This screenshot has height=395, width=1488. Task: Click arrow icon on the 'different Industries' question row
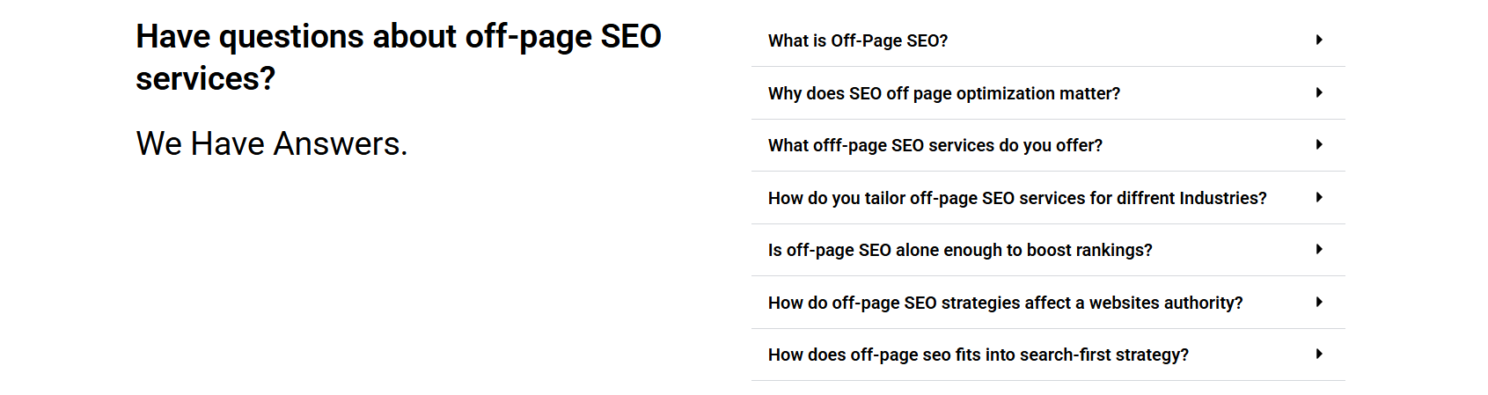1319,197
